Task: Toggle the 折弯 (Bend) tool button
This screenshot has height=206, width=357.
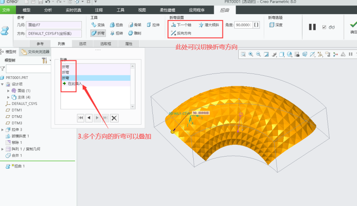Action: (98, 33)
